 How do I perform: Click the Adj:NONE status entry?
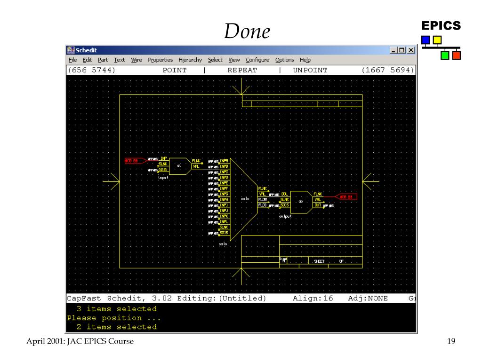coord(368,298)
